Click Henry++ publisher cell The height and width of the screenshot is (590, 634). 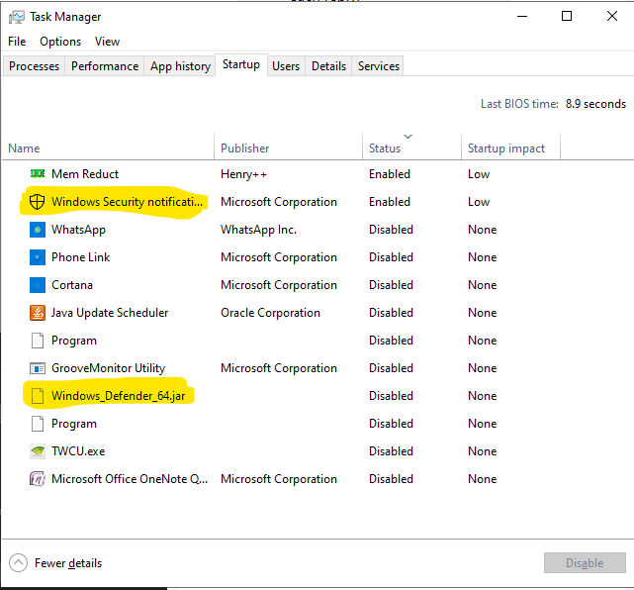click(243, 174)
